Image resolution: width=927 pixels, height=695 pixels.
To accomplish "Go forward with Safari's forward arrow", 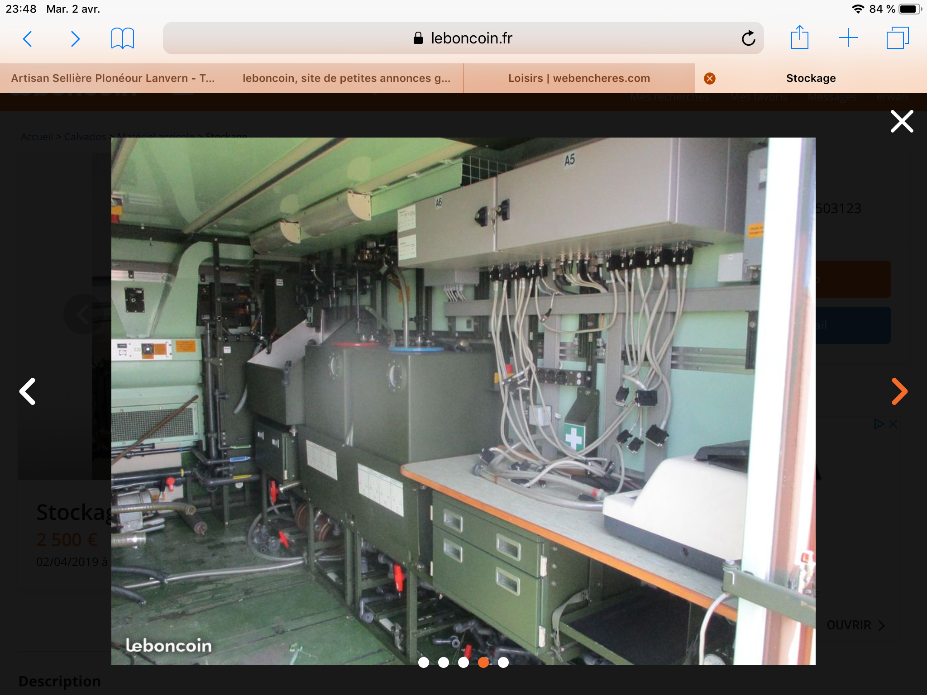I will pyautogui.click(x=76, y=39).
